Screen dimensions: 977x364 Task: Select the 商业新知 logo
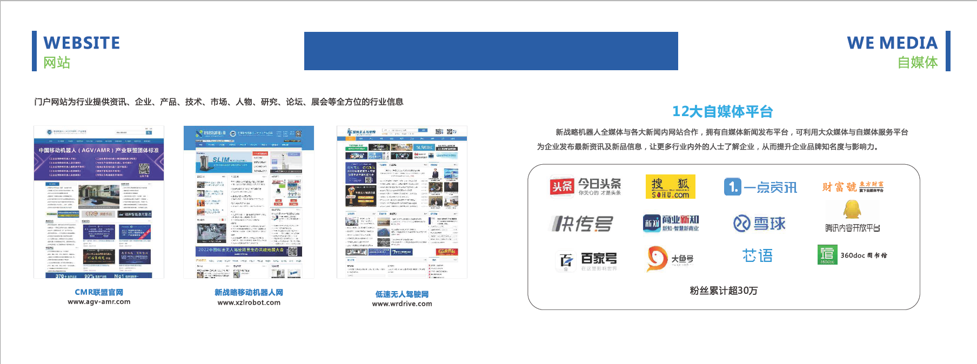coord(671,223)
